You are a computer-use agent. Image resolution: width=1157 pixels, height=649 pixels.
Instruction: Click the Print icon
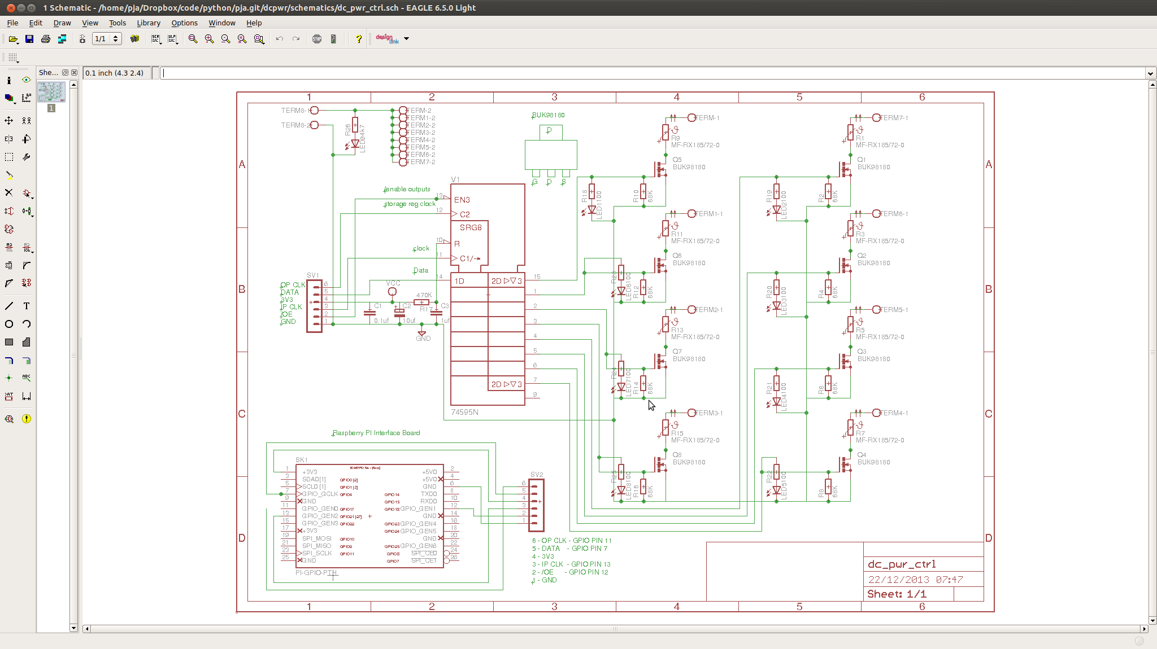(46, 39)
